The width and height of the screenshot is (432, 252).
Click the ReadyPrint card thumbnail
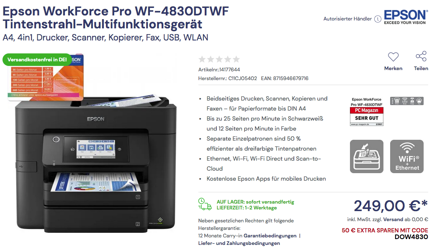(46, 78)
